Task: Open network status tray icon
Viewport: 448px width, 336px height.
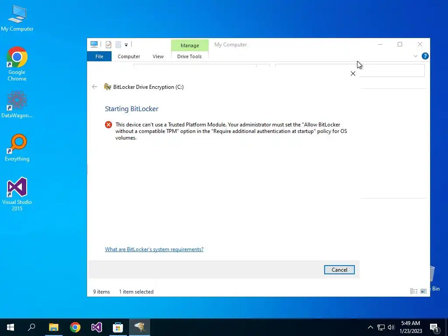Action: (x=381, y=327)
